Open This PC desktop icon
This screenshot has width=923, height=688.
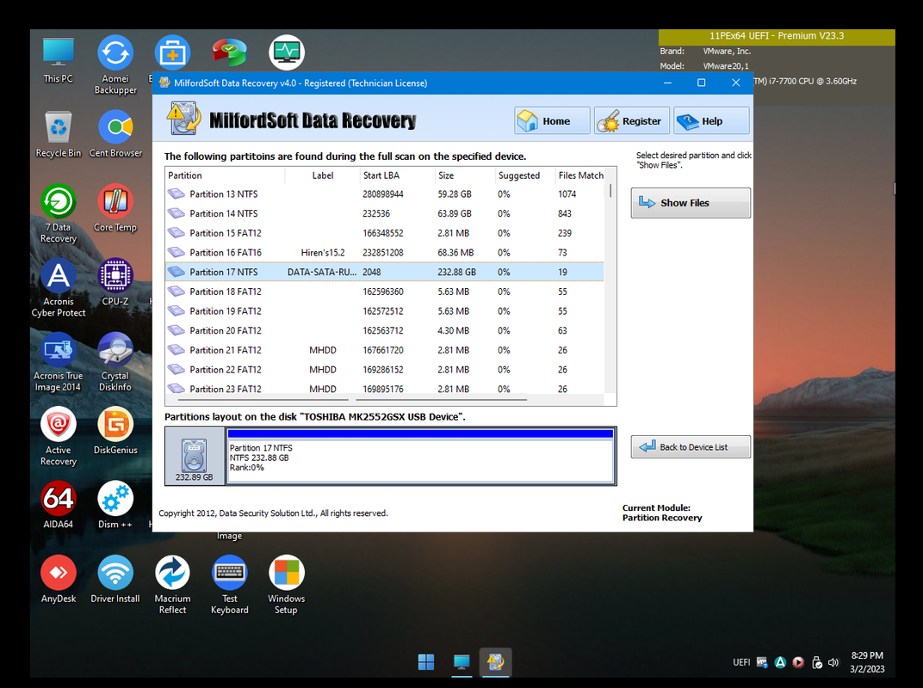coord(59,60)
